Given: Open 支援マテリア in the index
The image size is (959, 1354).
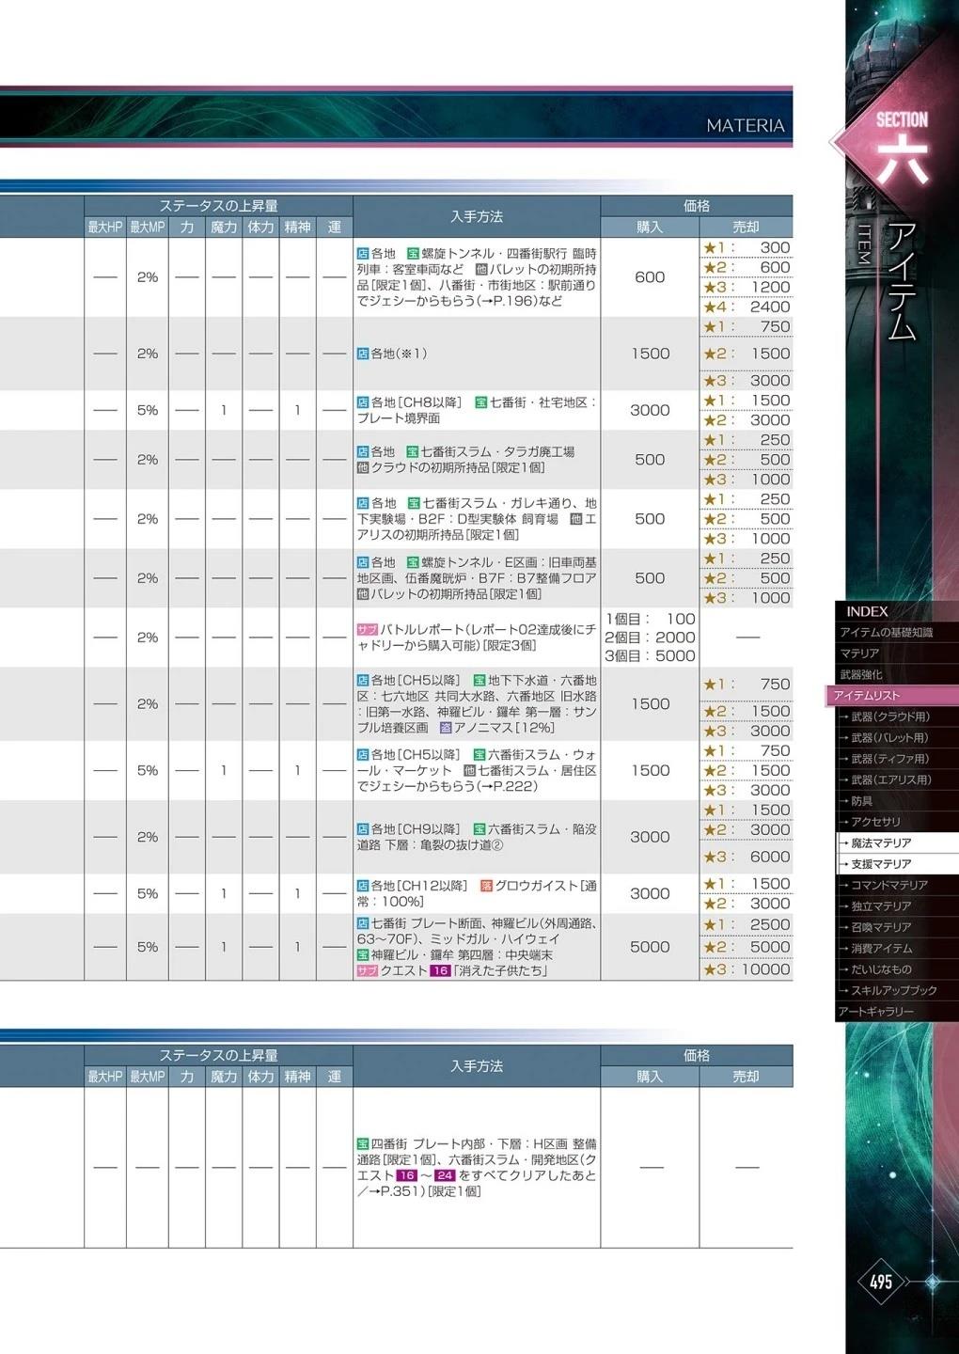Looking at the screenshot, I should 880,864.
